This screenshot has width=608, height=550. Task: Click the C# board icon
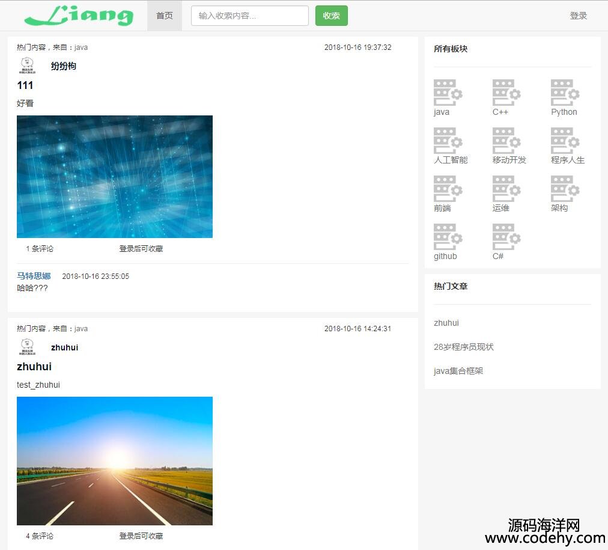coord(506,237)
